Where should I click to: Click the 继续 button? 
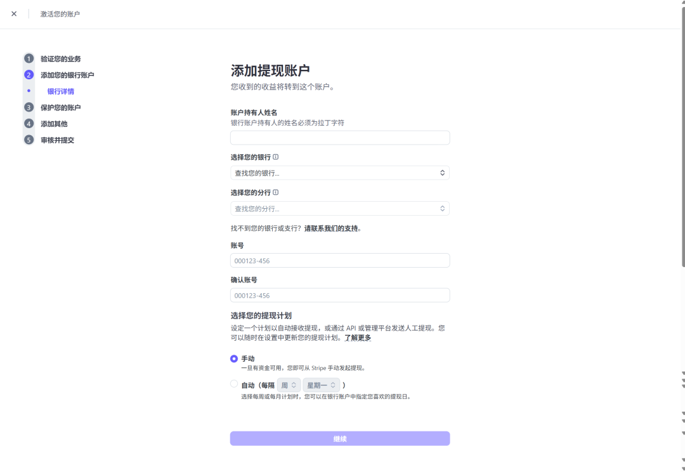[x=340, y=438]
